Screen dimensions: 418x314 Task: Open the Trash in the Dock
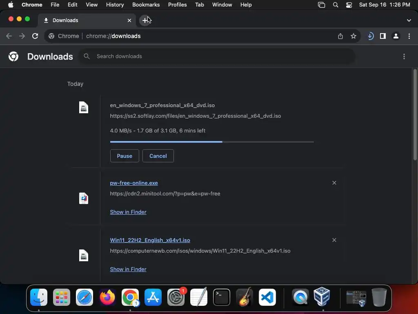pos(379,297)
